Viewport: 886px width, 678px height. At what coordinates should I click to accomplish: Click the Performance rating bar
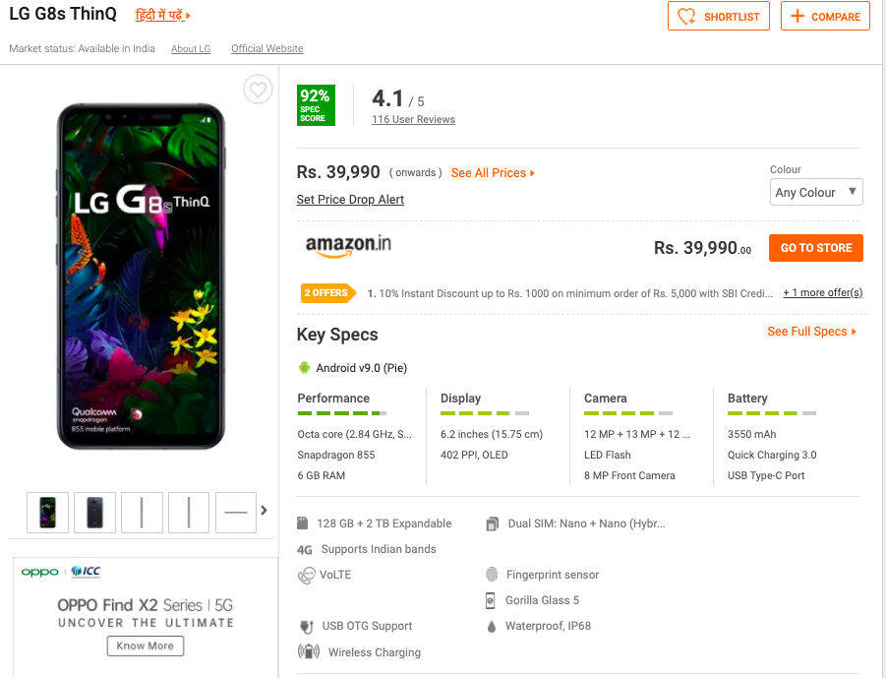pyautogui.click(x=341, y=413)
